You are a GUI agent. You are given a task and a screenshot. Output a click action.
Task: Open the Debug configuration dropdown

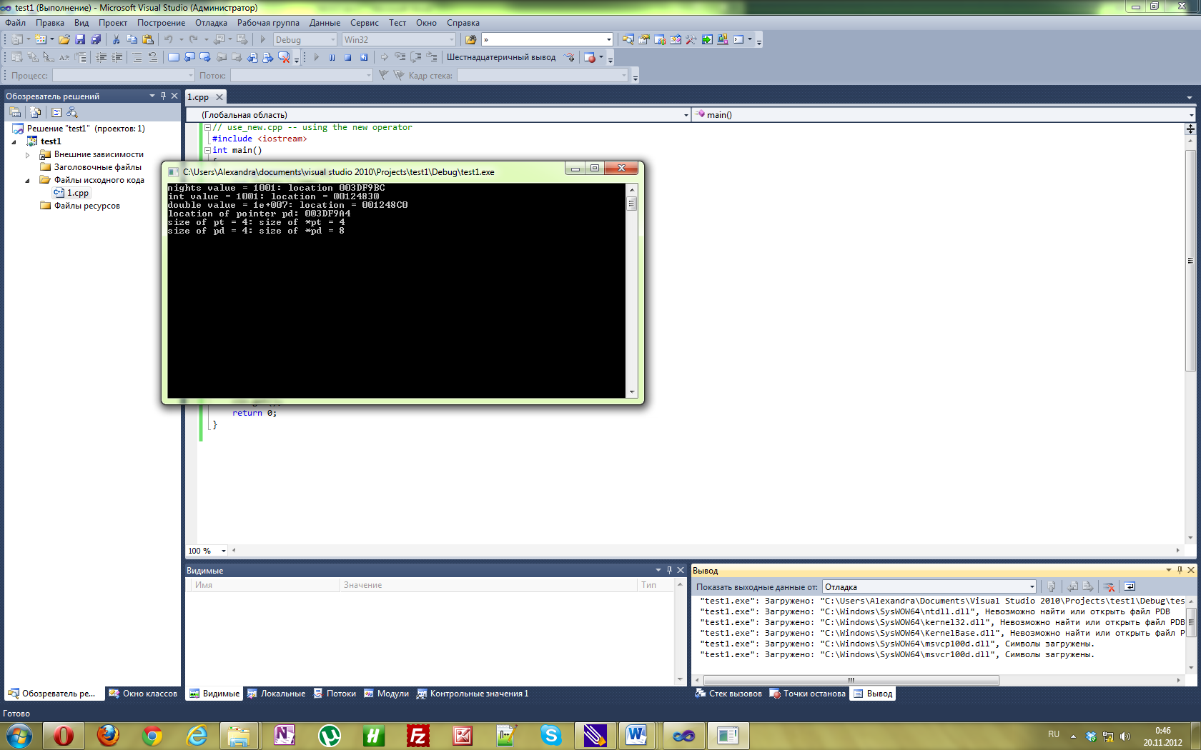tap(305, 39)
